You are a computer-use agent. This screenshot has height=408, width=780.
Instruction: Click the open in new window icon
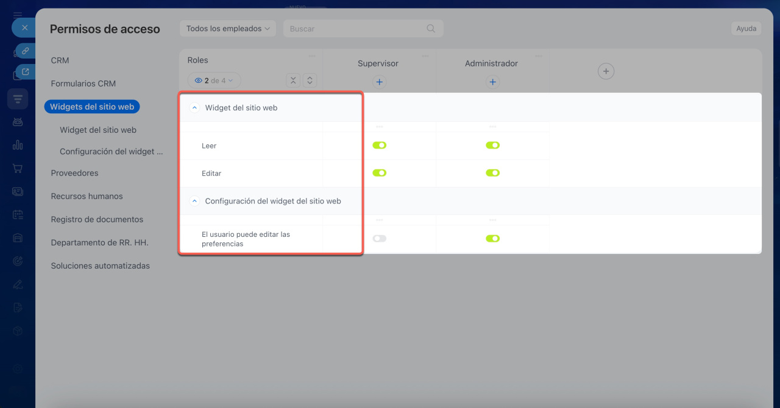(x=26, y=72)
